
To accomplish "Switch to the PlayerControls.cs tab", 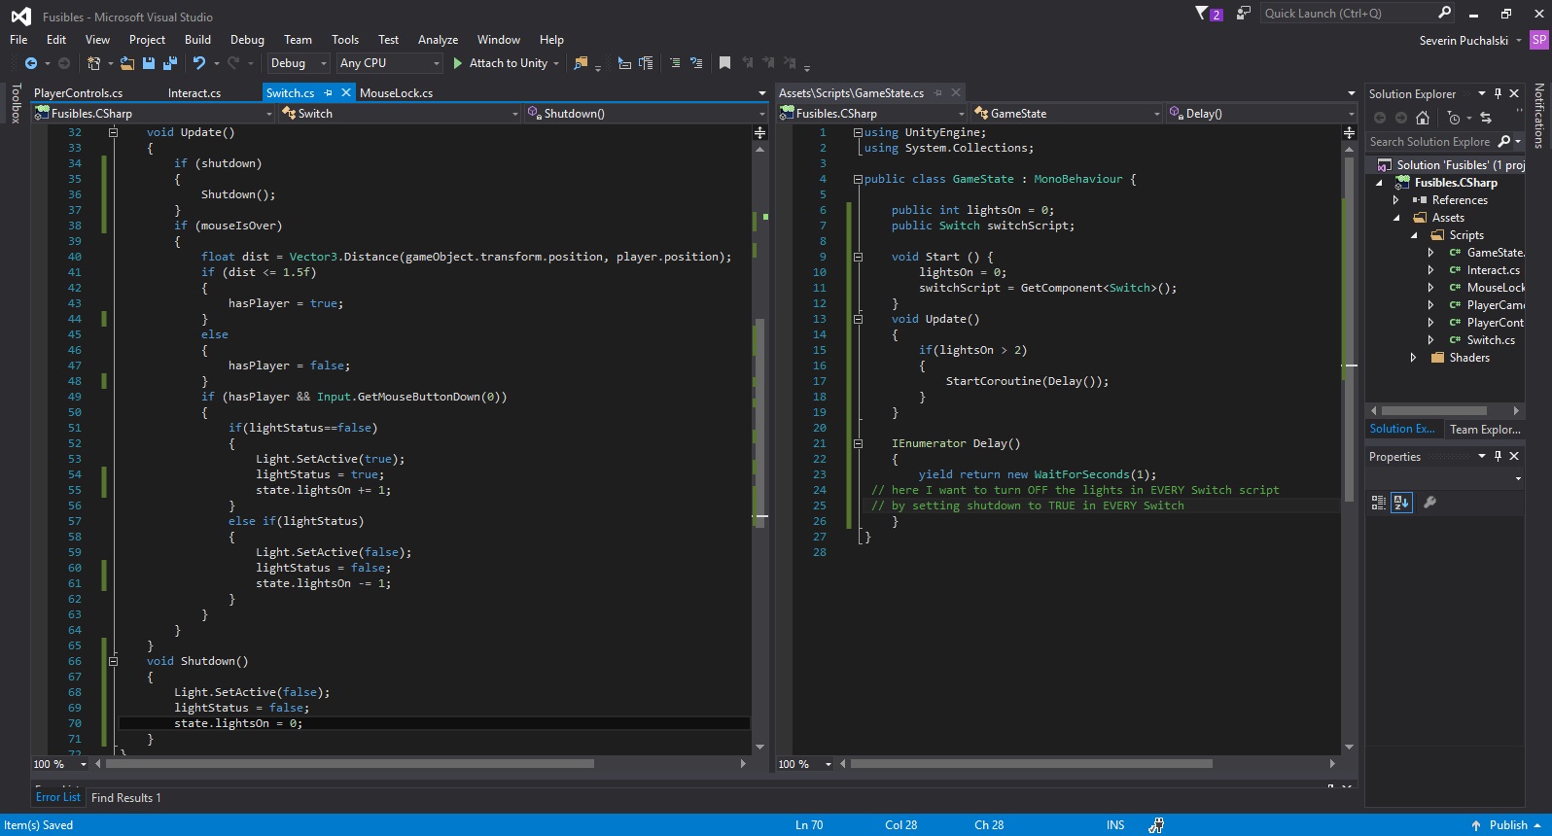I will tap(78, 93).
